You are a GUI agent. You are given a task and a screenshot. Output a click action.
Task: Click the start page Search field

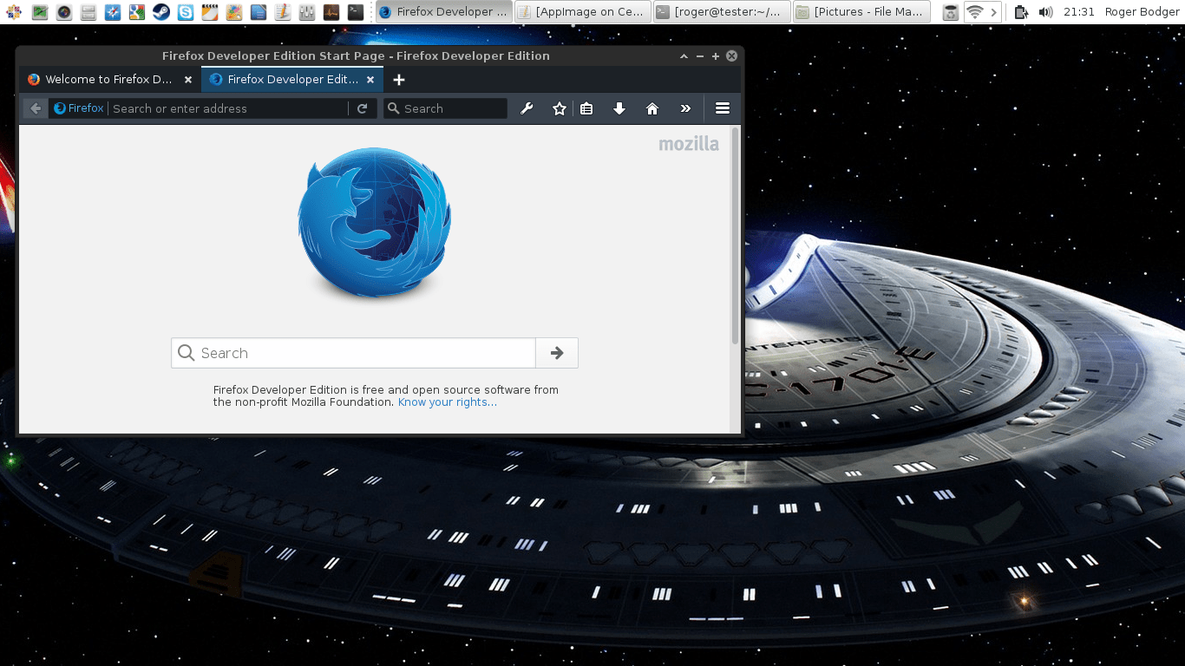click(x=353, y=353)
